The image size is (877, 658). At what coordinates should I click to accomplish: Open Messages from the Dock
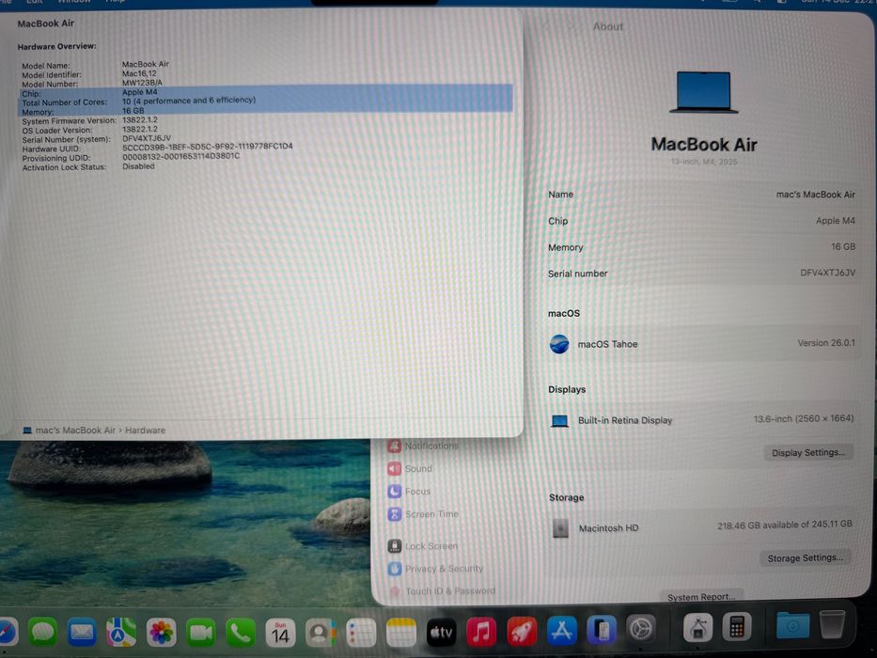click(42, 633)
